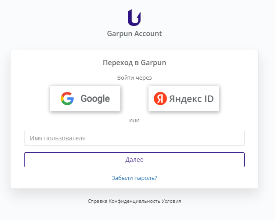This screenshot has height=220, width=275.
Task: Click the Яндекс ID text label
Action: [191, 99]
